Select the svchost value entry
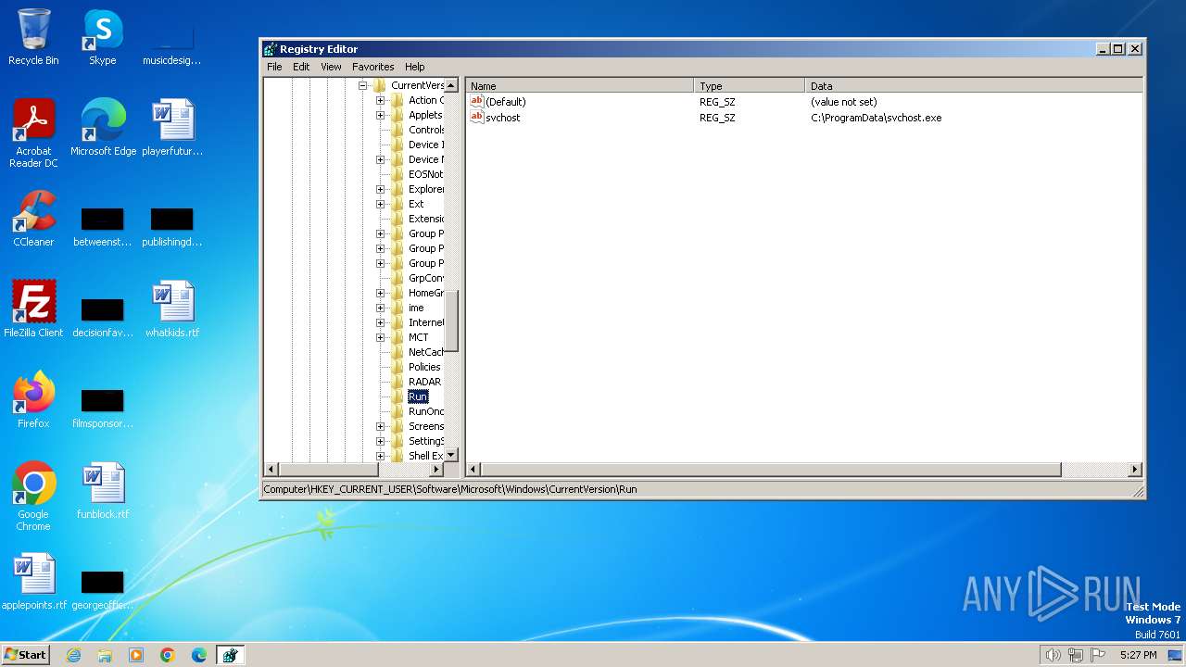 coord(502,117)
